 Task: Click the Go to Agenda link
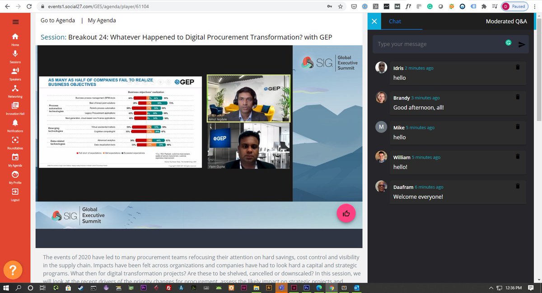point(59,20)
